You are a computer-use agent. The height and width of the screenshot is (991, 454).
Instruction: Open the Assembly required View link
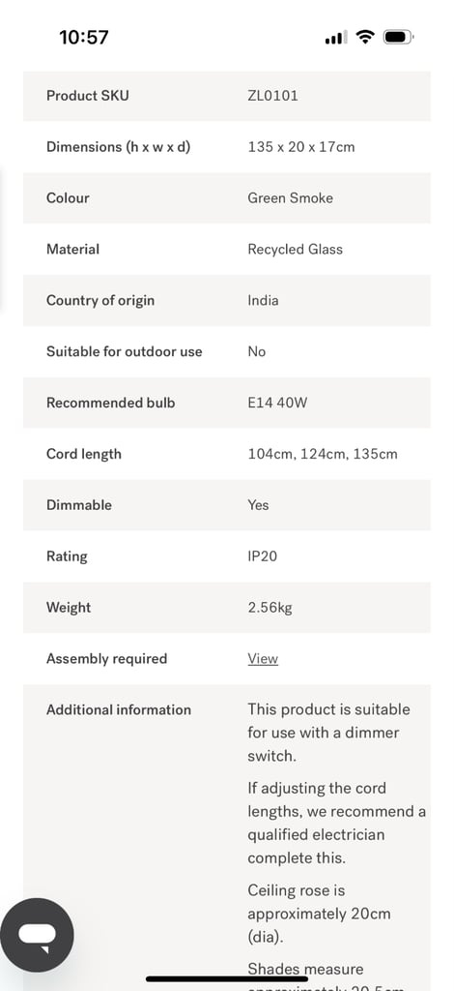263,658
